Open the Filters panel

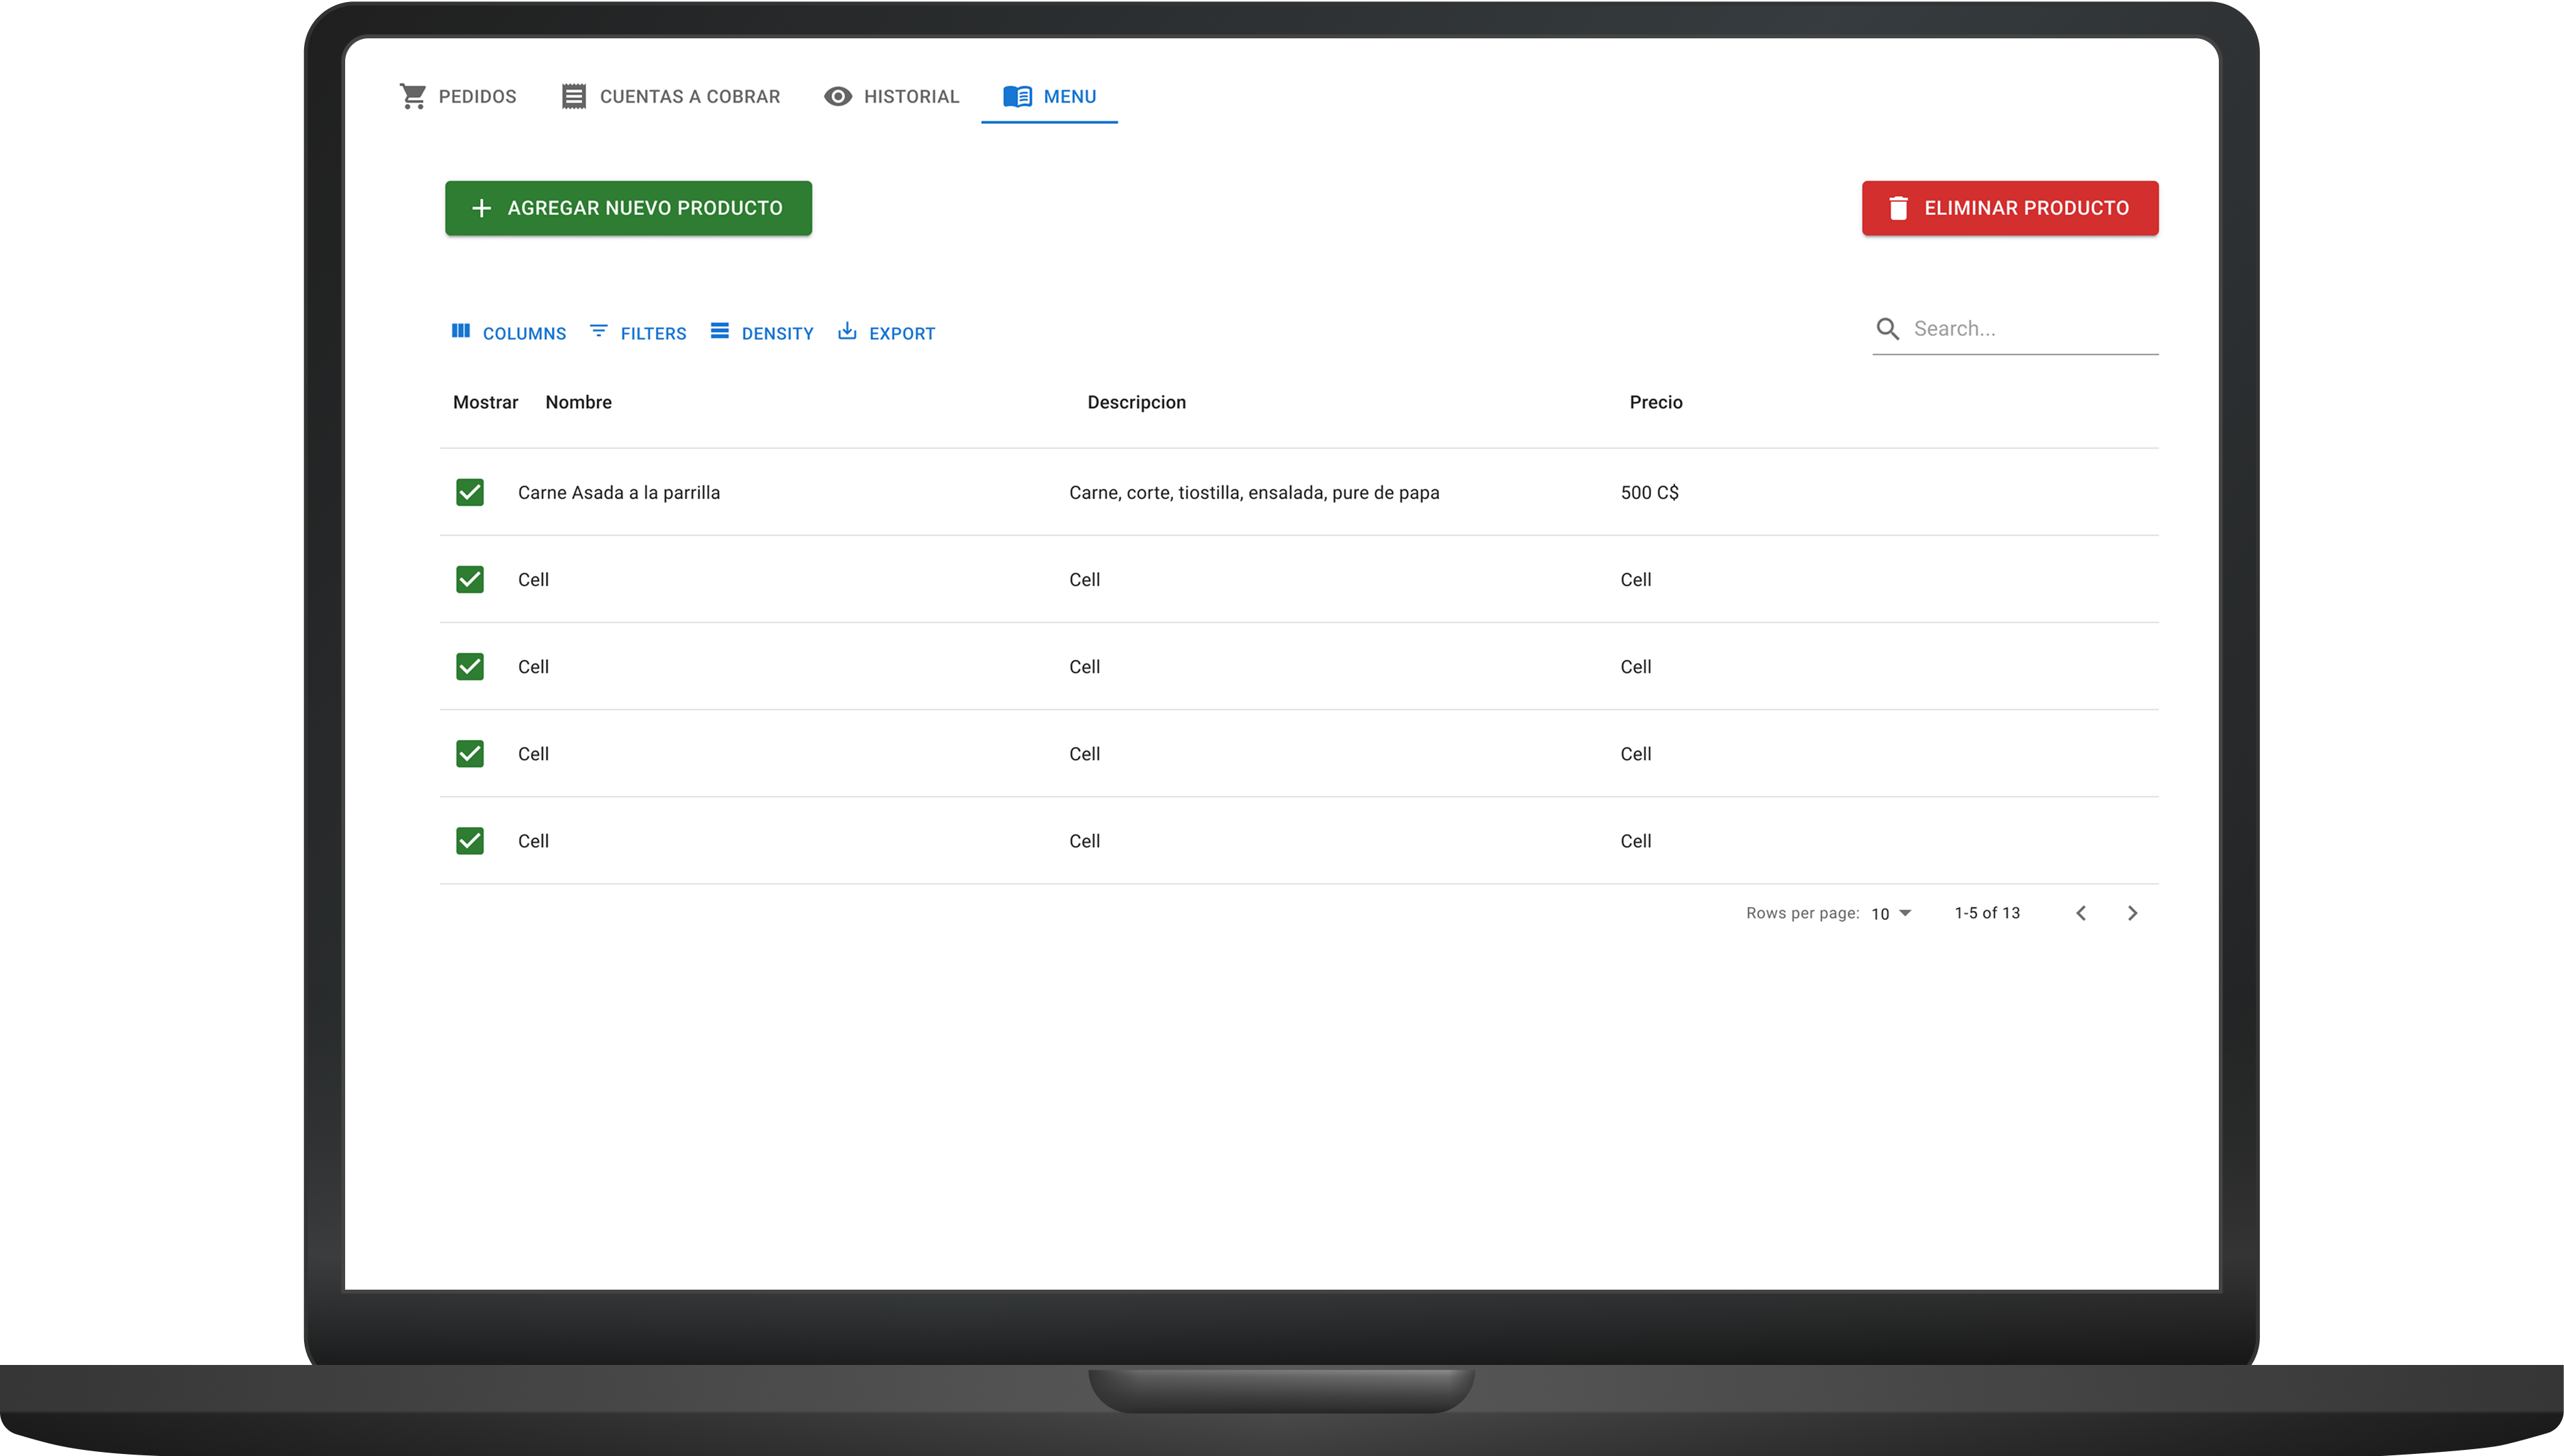(x=638, y=333)
